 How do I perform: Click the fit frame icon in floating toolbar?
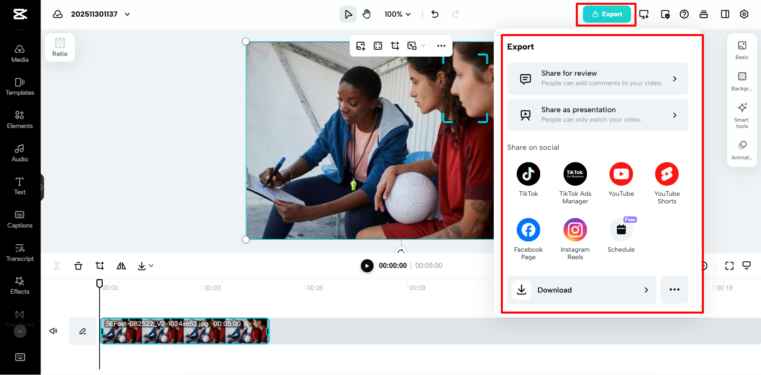[378, 46]
